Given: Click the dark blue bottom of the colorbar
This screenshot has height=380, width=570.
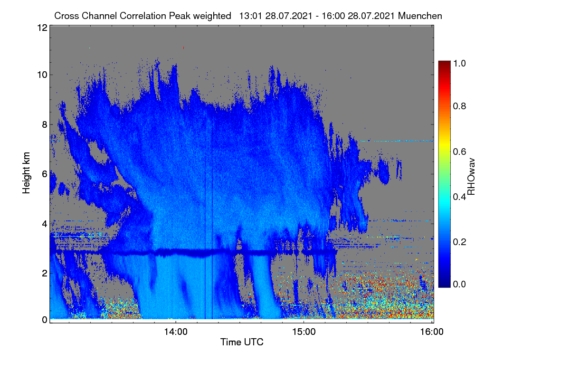Looking at the screenshot, I should [x=444, y=283].
